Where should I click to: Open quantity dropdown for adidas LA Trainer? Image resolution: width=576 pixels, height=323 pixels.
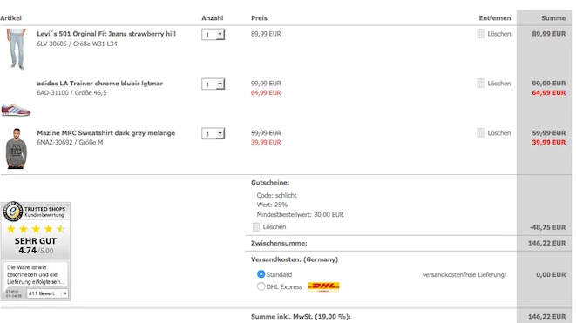(213, 84)
